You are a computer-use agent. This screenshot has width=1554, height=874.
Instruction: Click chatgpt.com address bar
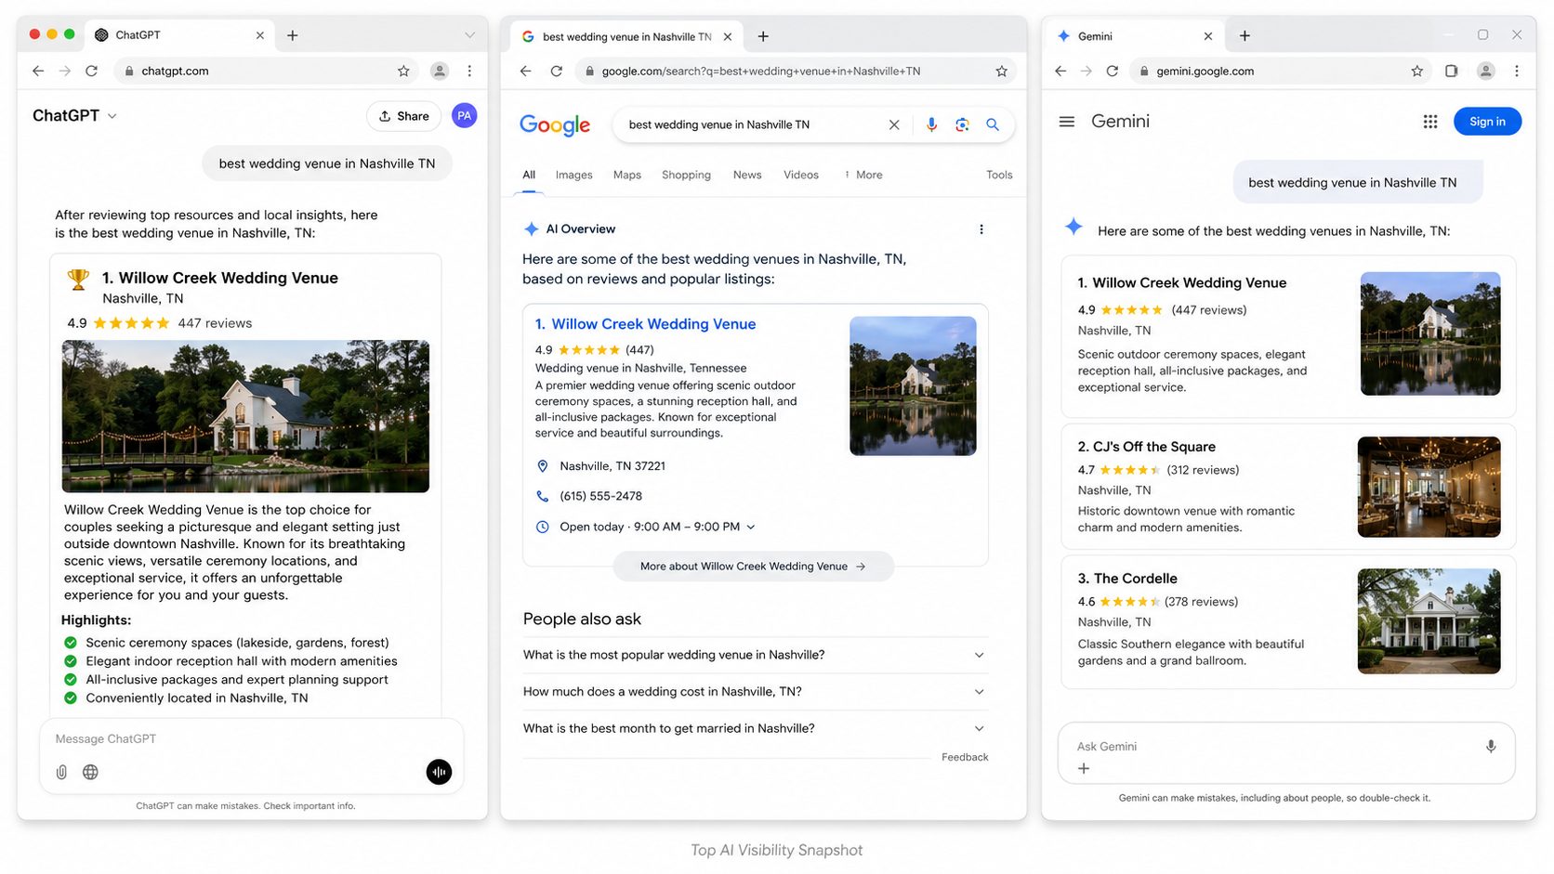coord(264,71)
